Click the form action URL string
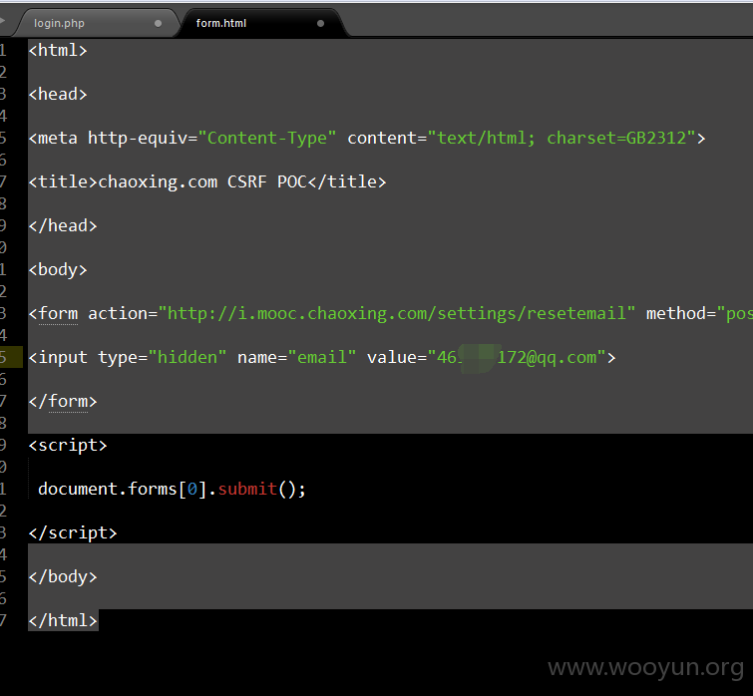 tap(397, 313)
